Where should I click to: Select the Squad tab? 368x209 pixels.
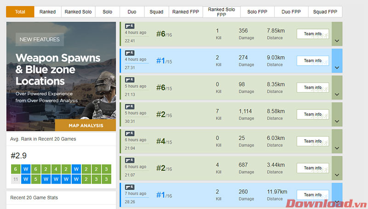tap(156, 12)
